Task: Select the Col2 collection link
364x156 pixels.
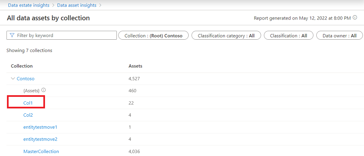Action: click(x=28, y=115)
